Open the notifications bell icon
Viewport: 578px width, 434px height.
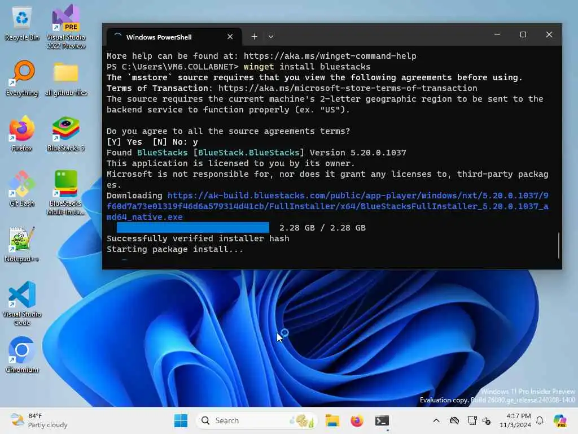[540, 420]
